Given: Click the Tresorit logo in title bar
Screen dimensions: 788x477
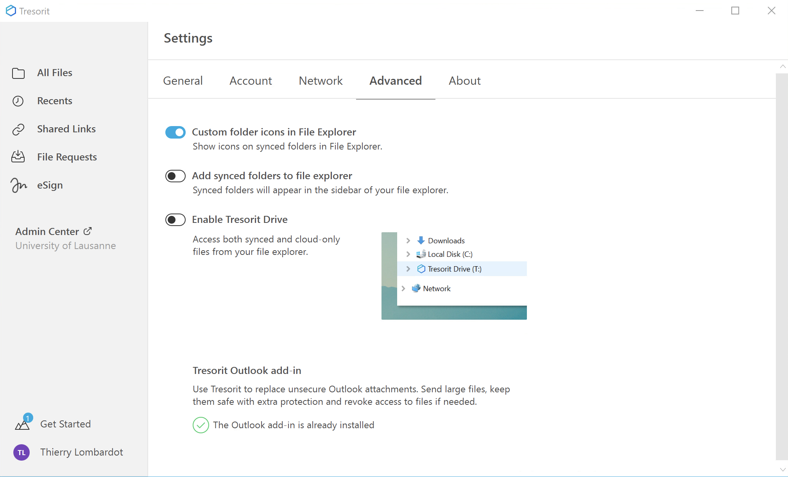Looking at the screenshot, I should [x=11, y=11].
